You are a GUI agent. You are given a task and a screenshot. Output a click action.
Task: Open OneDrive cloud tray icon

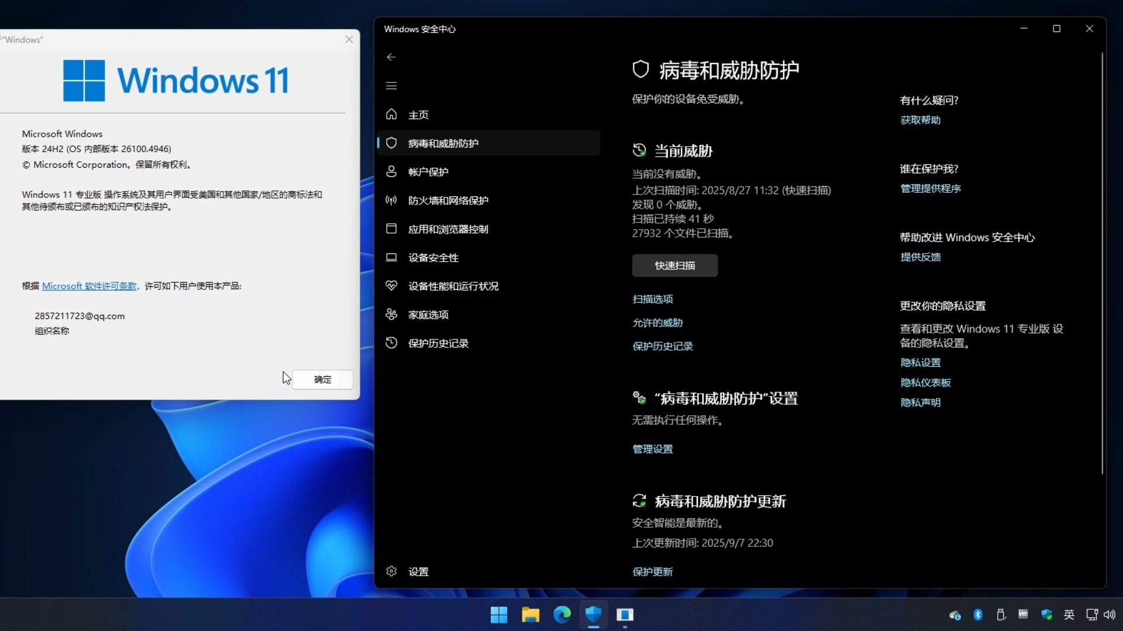point(955,615)
